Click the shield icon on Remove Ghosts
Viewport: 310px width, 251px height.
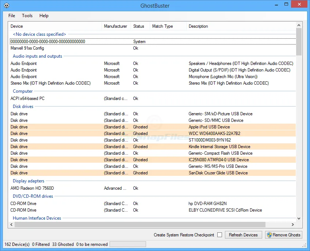[x=269, y=235]
